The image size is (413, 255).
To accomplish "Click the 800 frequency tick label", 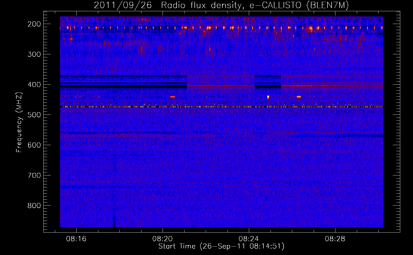I will (34, 206).
